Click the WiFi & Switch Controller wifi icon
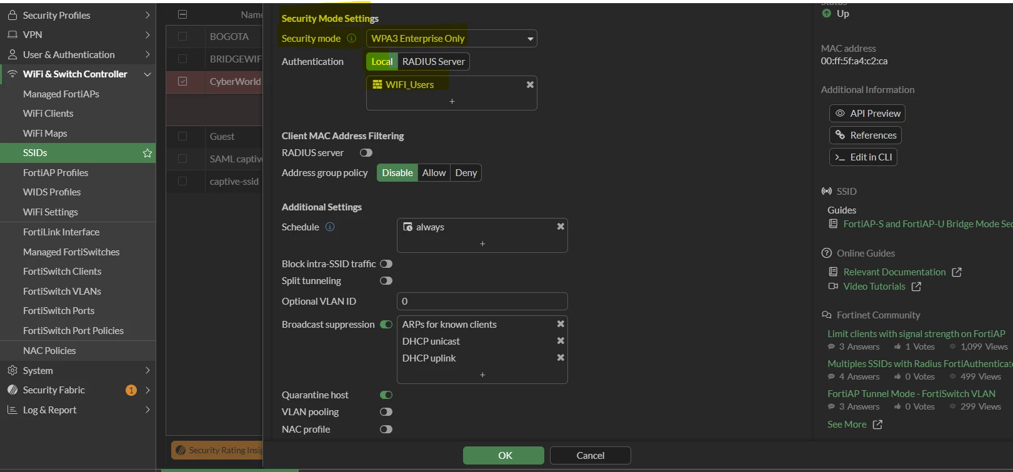1013x472 pixels. (12, 74)
